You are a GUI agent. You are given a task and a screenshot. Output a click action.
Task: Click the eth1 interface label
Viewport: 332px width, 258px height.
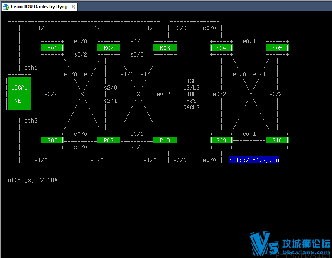click(31, 68)
